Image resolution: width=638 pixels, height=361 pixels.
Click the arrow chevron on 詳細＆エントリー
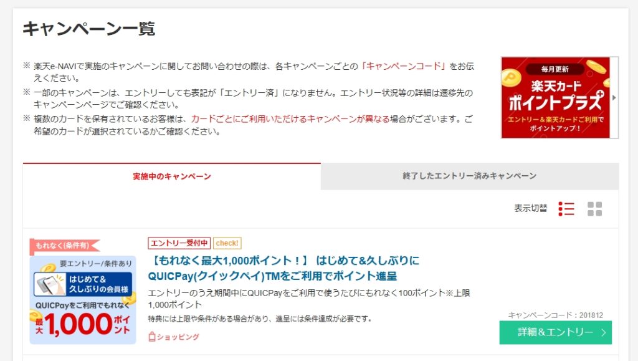tap(603, 332)
